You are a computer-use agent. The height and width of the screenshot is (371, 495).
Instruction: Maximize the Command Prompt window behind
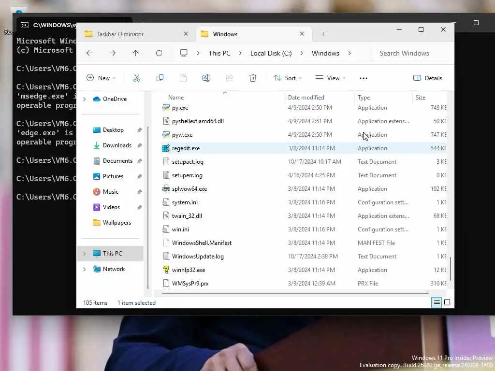476,23
